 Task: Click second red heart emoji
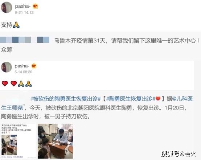pos(14,83)
